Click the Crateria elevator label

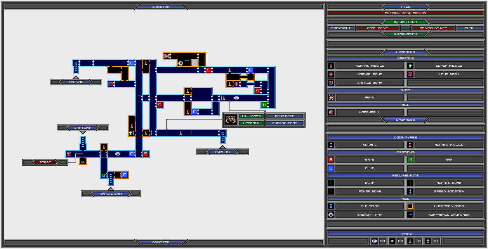coord(83,128)
